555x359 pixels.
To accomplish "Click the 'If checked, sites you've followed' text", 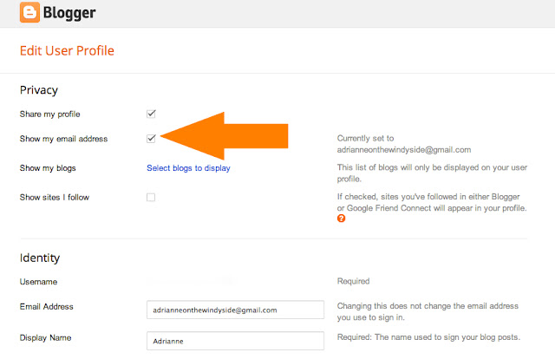I will pyautogui.click(x=432, y=202).
